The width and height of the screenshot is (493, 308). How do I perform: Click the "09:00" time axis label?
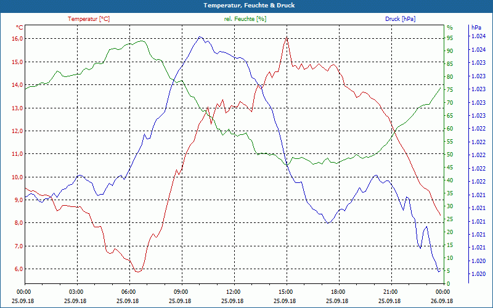[181, 291]
